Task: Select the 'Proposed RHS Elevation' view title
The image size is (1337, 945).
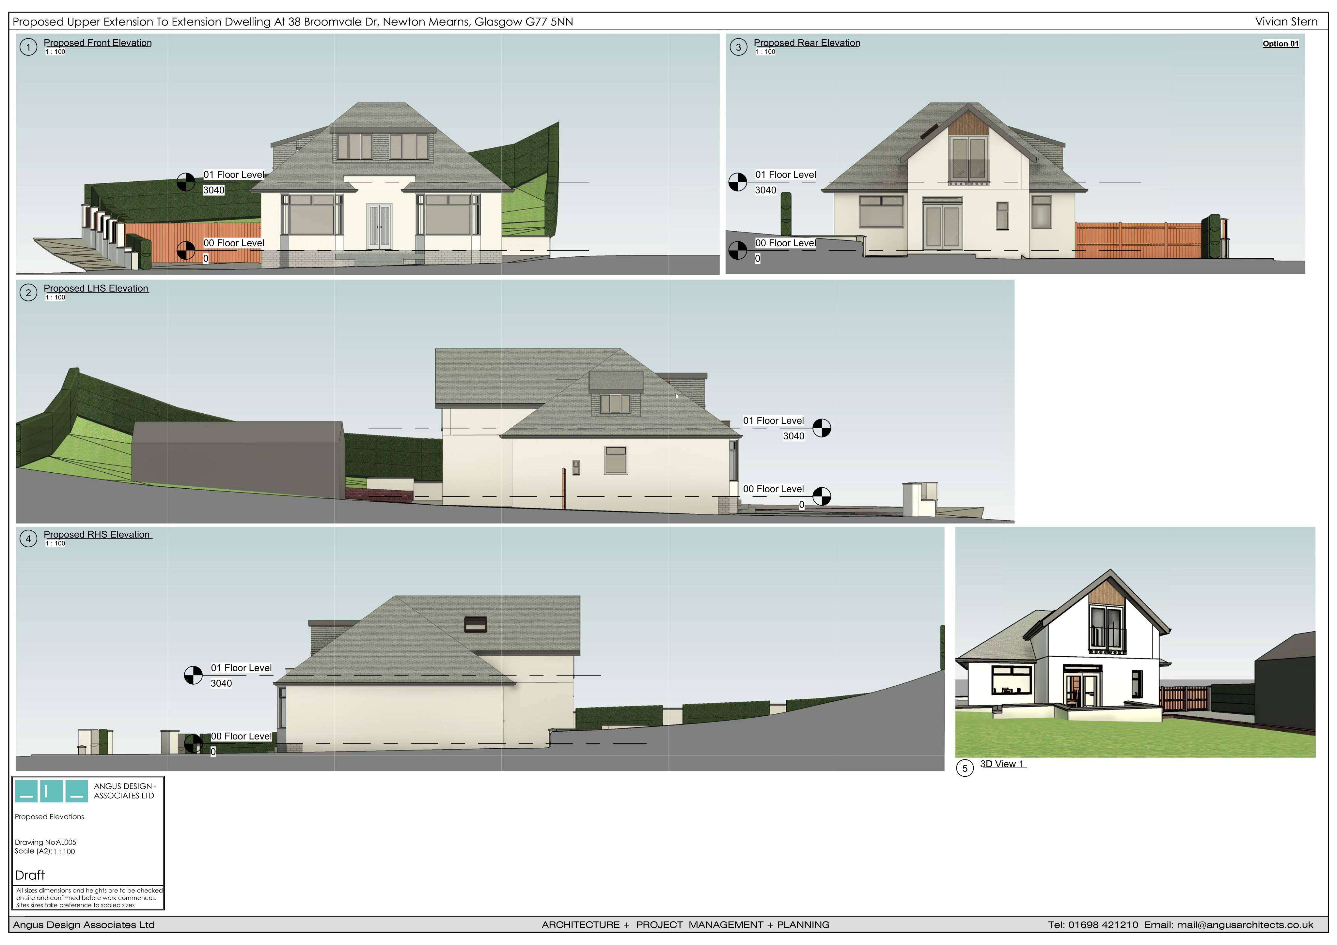Action: click(97, 535)
